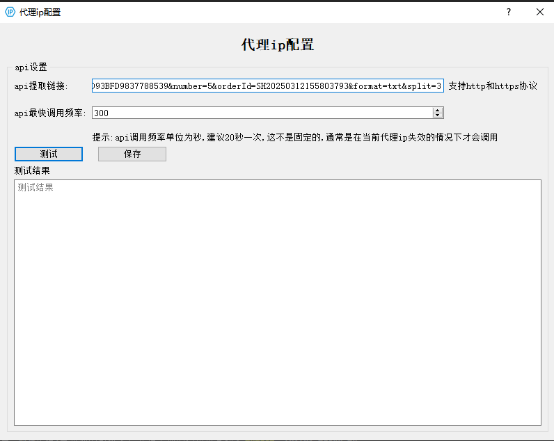Close the 代理ip配置 window
Viewport: 554px width, 441px height.
pyautogui.click(x=540, y=12)
